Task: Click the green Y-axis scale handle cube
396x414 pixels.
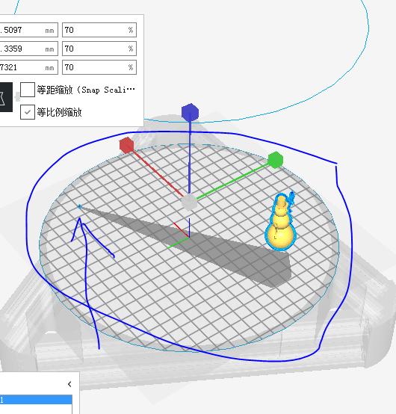Action: click(x=276, y=159)
